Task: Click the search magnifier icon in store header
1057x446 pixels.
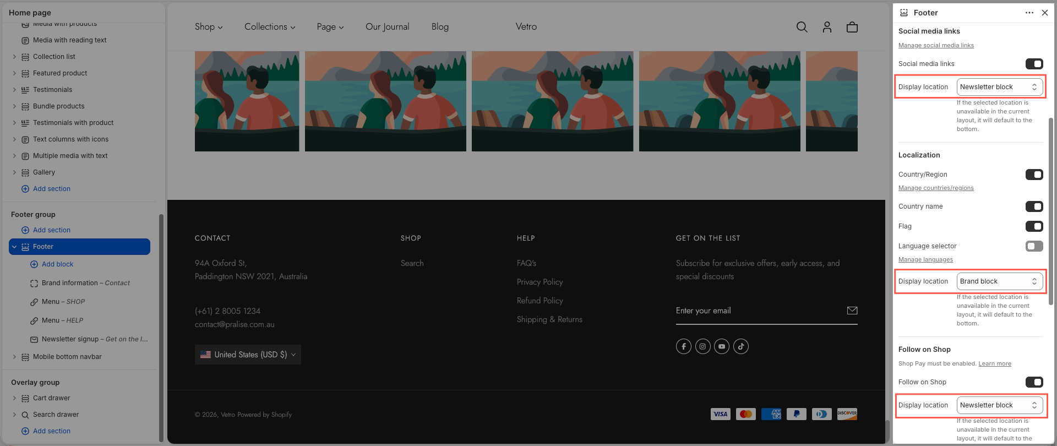Action: (802, 27)
